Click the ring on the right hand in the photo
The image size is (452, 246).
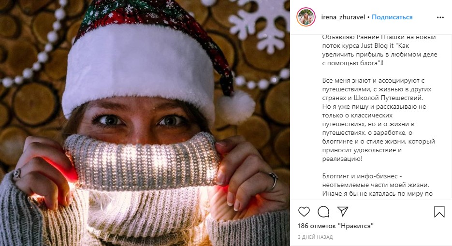tap(273, 180)
